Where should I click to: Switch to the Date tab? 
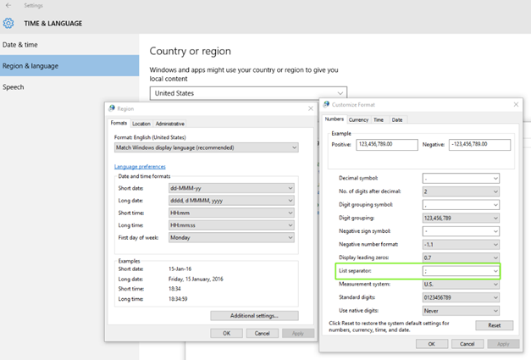(x=397, y=119)
